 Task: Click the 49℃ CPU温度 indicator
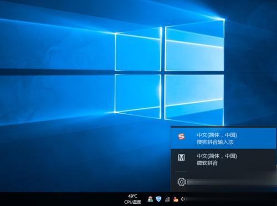pyautogui.click(x=132, y=199)
